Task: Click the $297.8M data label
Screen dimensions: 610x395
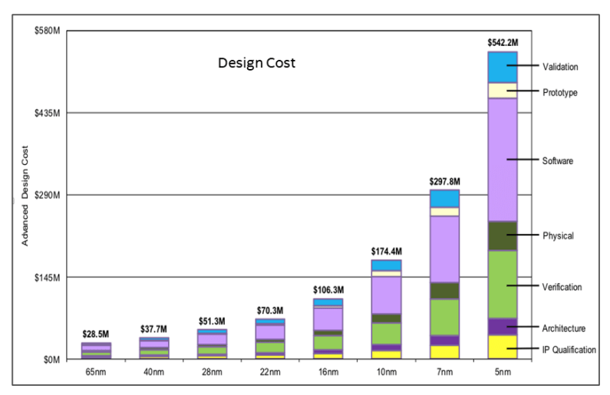Action: pos(444,181)
